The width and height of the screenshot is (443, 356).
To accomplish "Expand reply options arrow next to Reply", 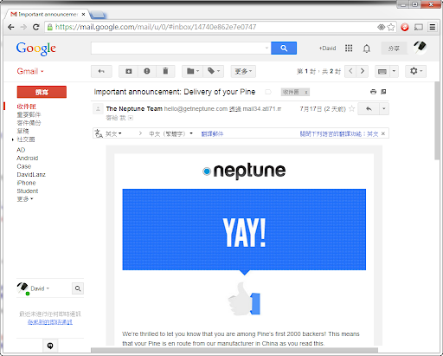I will coord(384,109).
